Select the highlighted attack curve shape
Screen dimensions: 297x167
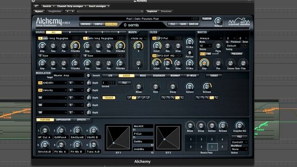click(x=134, y=98)
